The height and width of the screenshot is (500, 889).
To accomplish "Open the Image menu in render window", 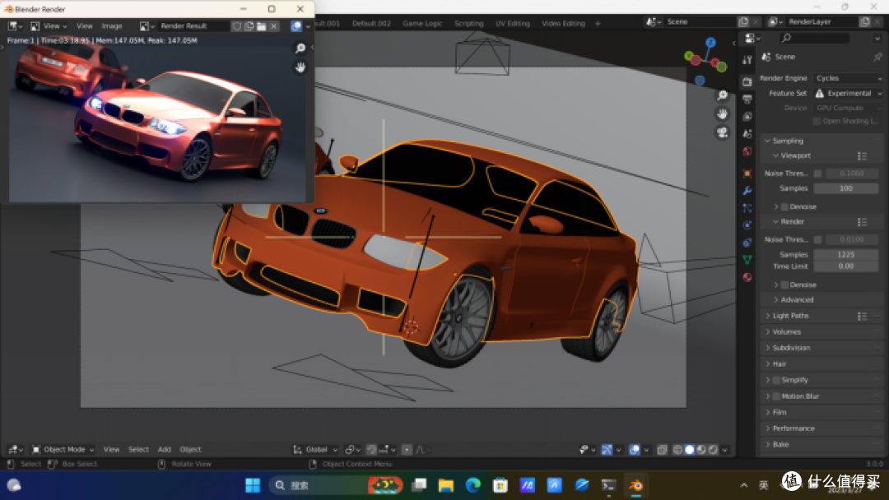I will click(112, 26).
